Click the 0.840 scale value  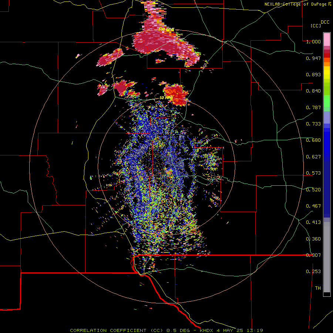tap(313, 91)
